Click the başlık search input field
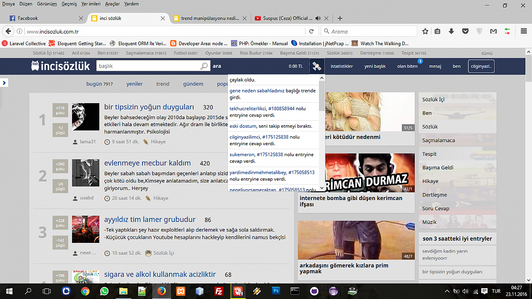Viewport: 532px width, 299px height. point(148,66)
